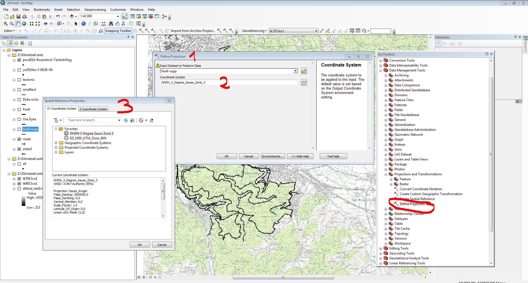
Task: Open the Add Data tool
Action: click(x=72, y=16)
